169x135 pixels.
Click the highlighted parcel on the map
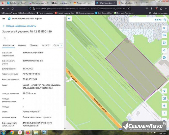point(136,69)
